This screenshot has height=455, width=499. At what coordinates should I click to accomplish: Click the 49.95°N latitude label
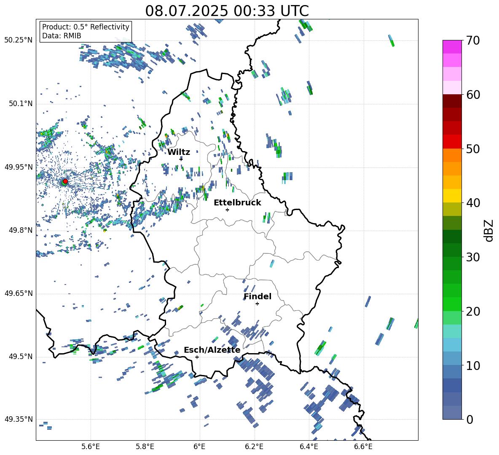(19, 167)
